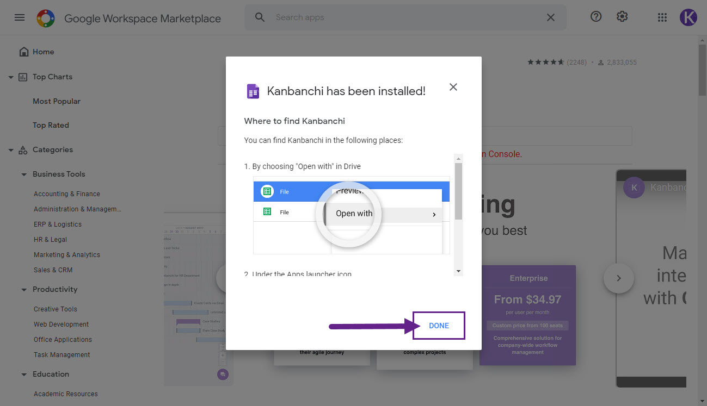Open the Creative Tools category

coord(56,309)
